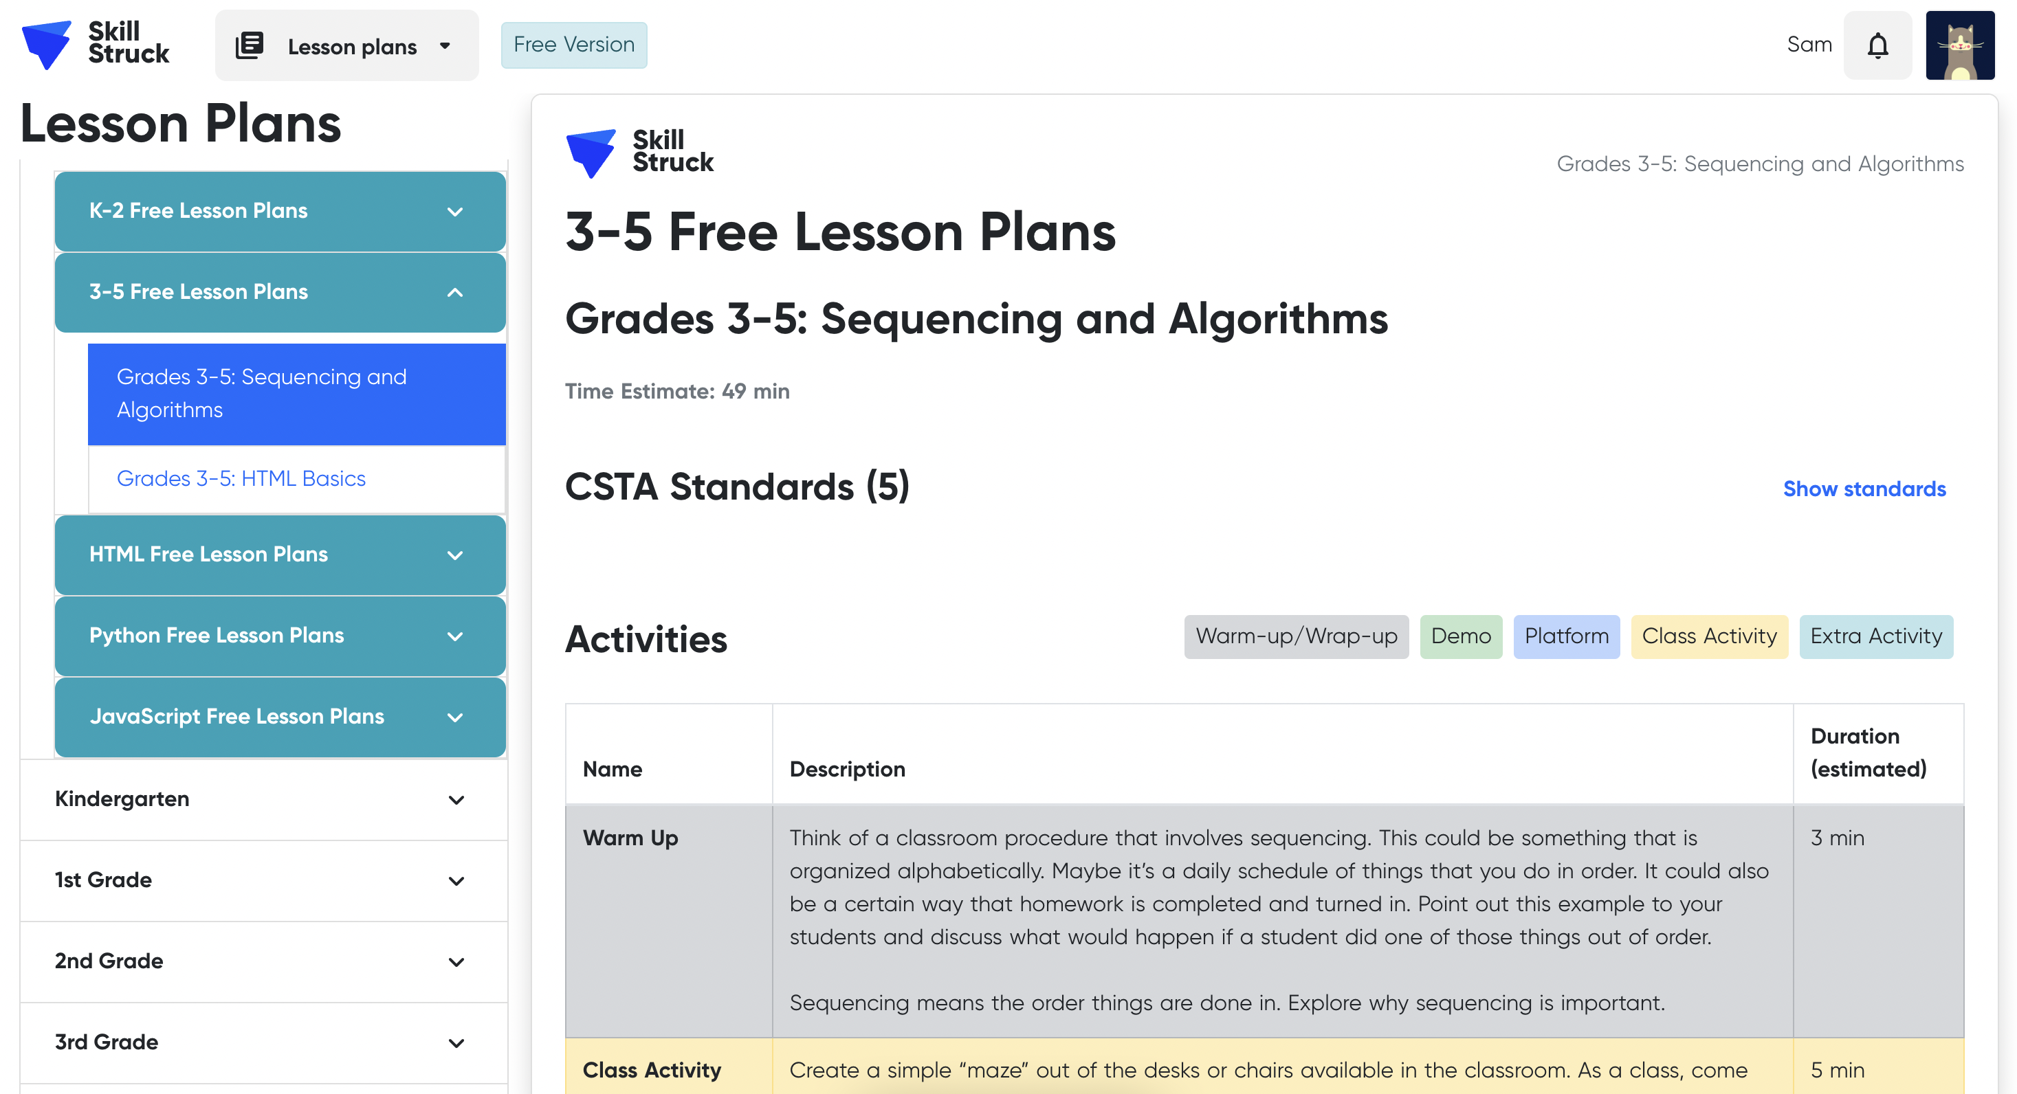Expand the 1st Grade section
This screenshot has width=2017, height=1094.
(x=456, y=880)
